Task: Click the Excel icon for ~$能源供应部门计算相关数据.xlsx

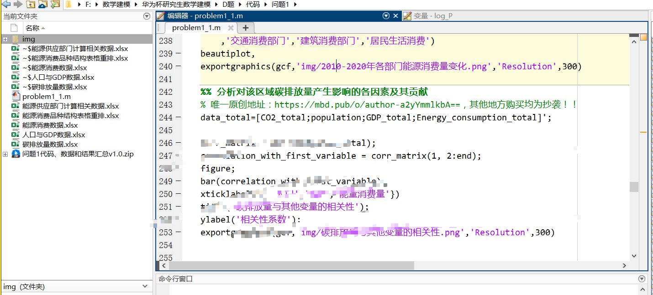Action: click(15, 49)
